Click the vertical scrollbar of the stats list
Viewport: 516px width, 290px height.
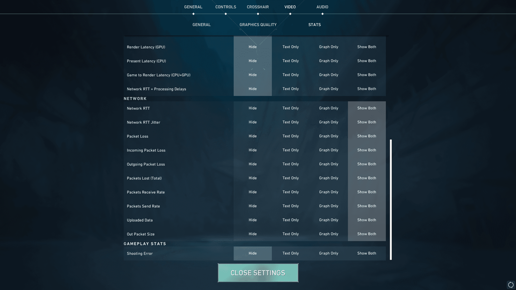point(391,200)
